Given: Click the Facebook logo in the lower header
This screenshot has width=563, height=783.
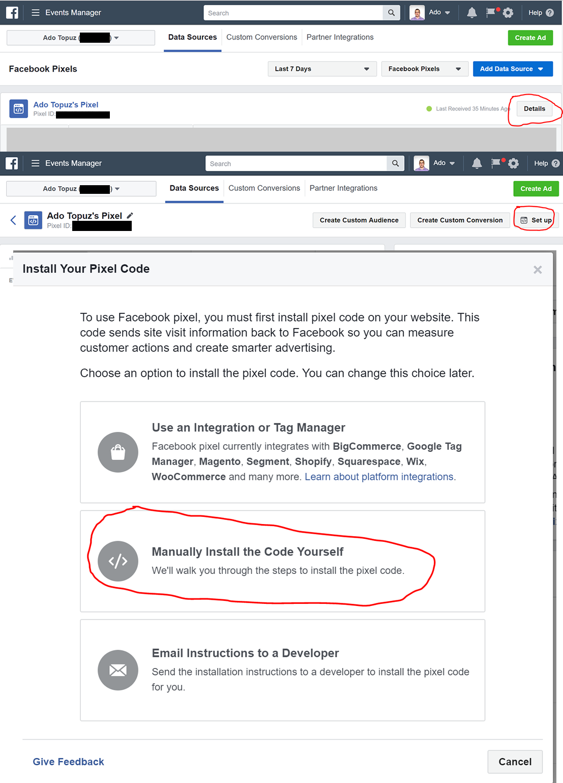Looking at the screenshot, I should [x=12, y=163].
